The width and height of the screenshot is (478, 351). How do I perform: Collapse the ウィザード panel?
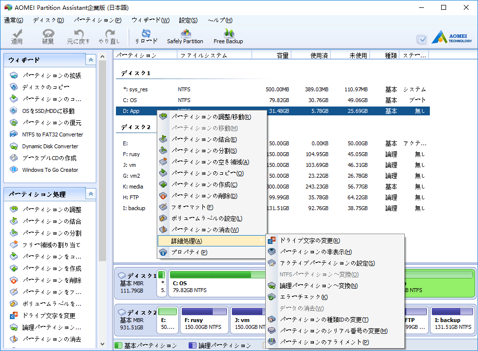91,60
